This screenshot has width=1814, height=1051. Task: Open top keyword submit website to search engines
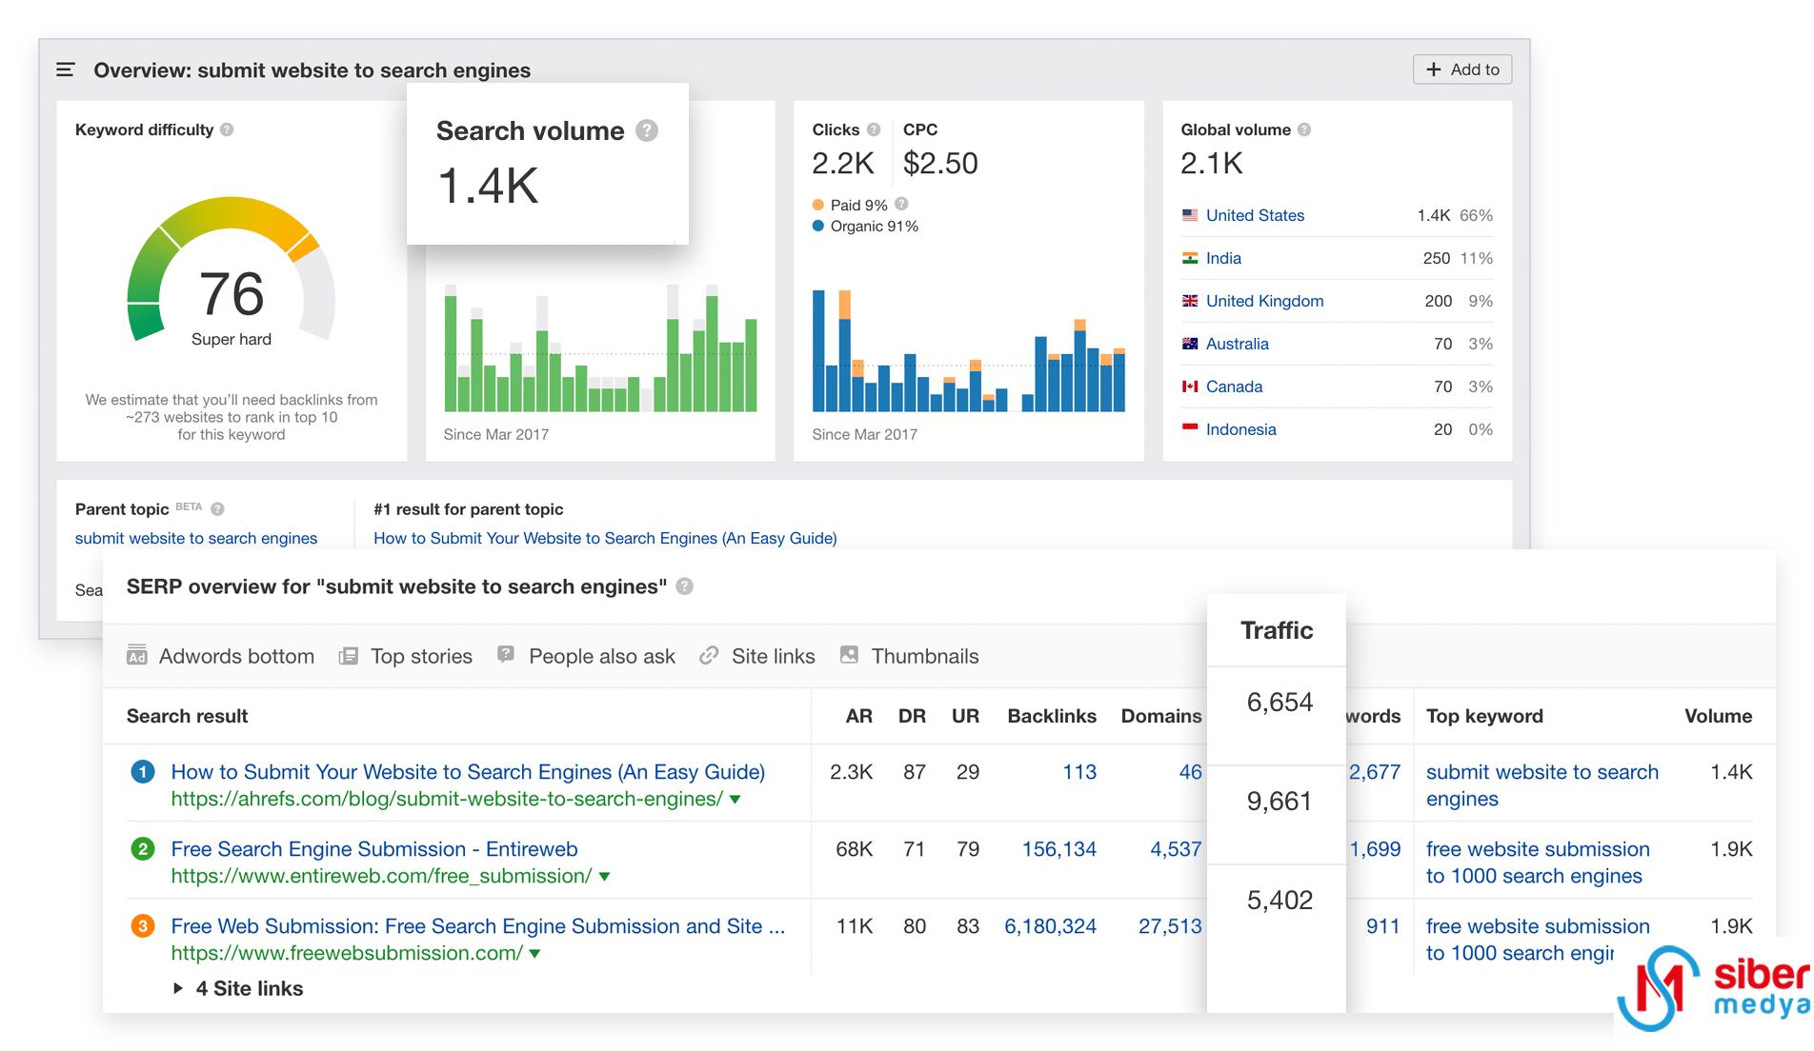pyautogui.click(x=1542, y=785)
